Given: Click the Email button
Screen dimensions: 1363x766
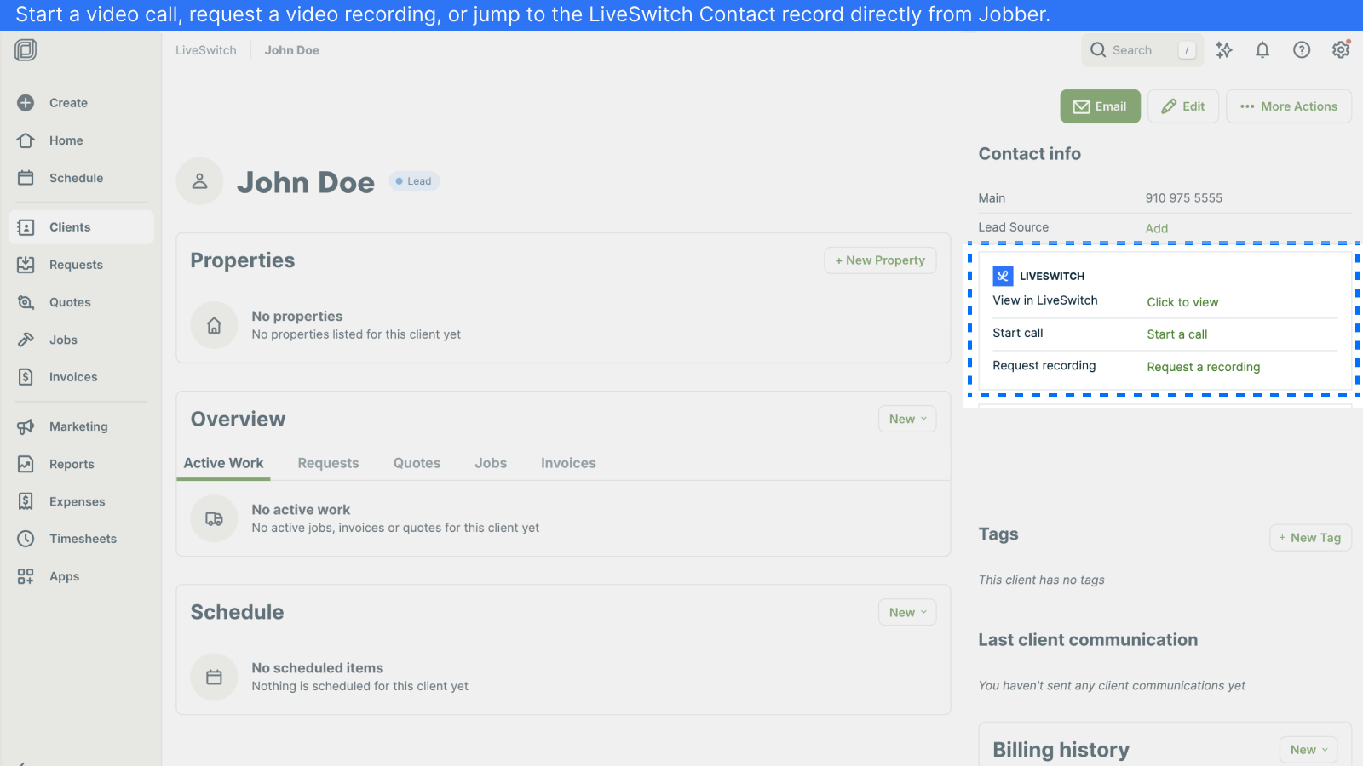Looking at the screenshot, I should (x=1100, y=106).
